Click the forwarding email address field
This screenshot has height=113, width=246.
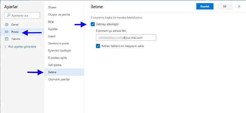pyautogui.click(x=126, y=37)
